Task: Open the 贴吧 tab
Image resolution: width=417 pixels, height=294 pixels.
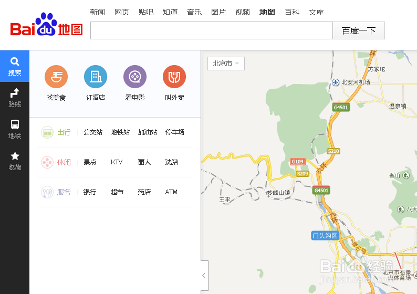Action: 145,12
